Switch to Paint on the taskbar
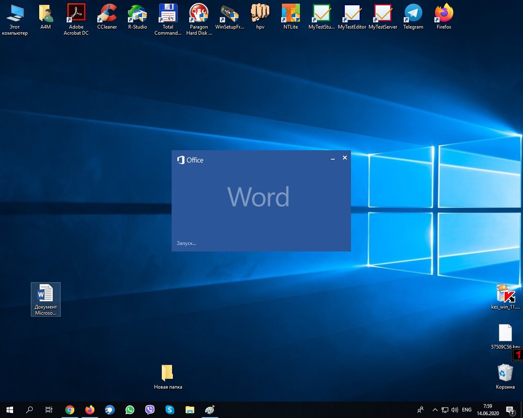The width and height of the screenshot is (523, 418). point(210,410)
